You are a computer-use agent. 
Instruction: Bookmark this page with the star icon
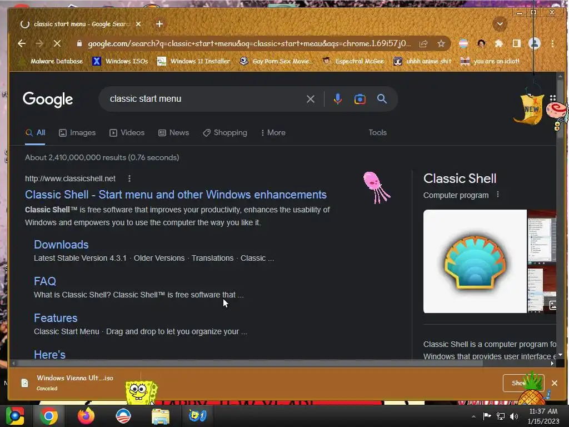441,43
